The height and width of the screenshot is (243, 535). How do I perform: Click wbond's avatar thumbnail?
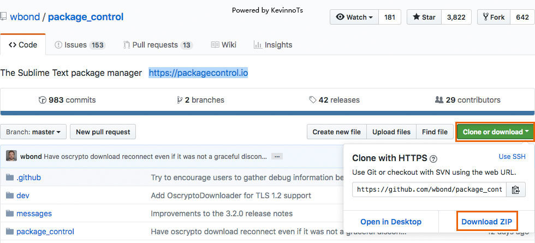point(11,156)
